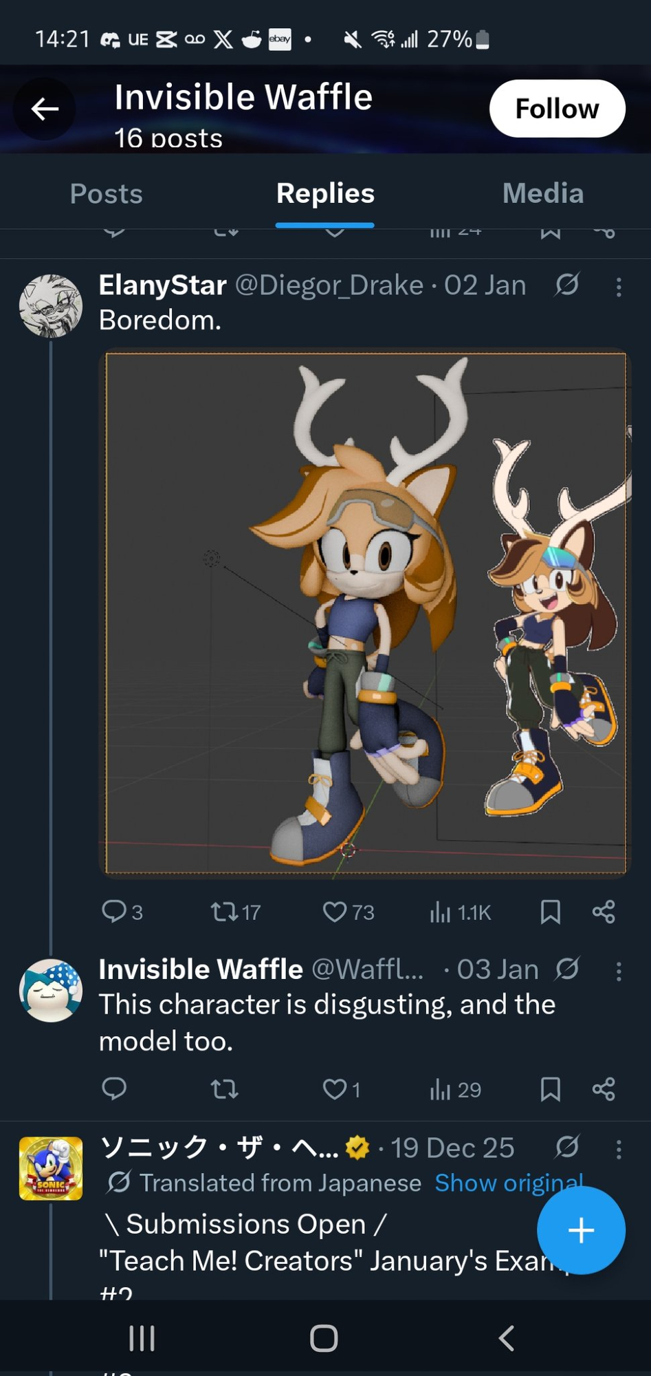Open ElanyStar's profile avatar

tap(50, 306)
